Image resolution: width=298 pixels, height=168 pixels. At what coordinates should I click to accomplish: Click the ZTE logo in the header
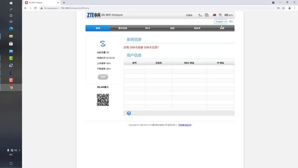94,15
